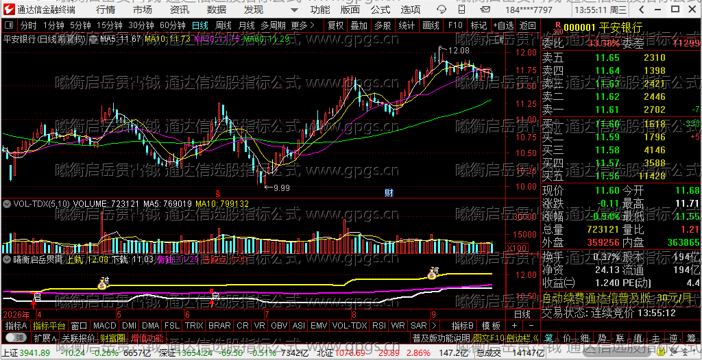Image resolution: width=702 pixels, height=360 pixels.
Task: Click the yellow 上轨 indicator color label
Action: click(75, 259)
